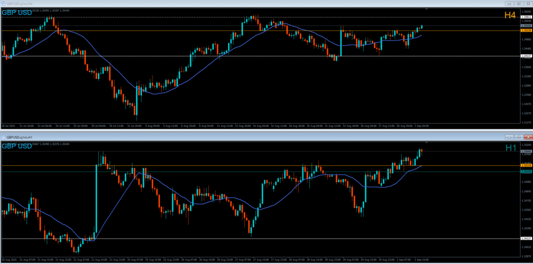Click the teal H1 timeframe label
The height and width of the screenshot is (264, 533).
click(x=510, y=148)
